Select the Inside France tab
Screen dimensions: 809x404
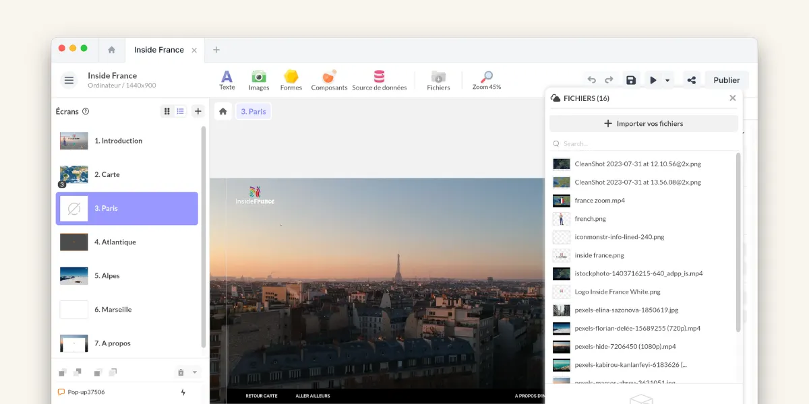pyautogui.click(x=159, y=50)
